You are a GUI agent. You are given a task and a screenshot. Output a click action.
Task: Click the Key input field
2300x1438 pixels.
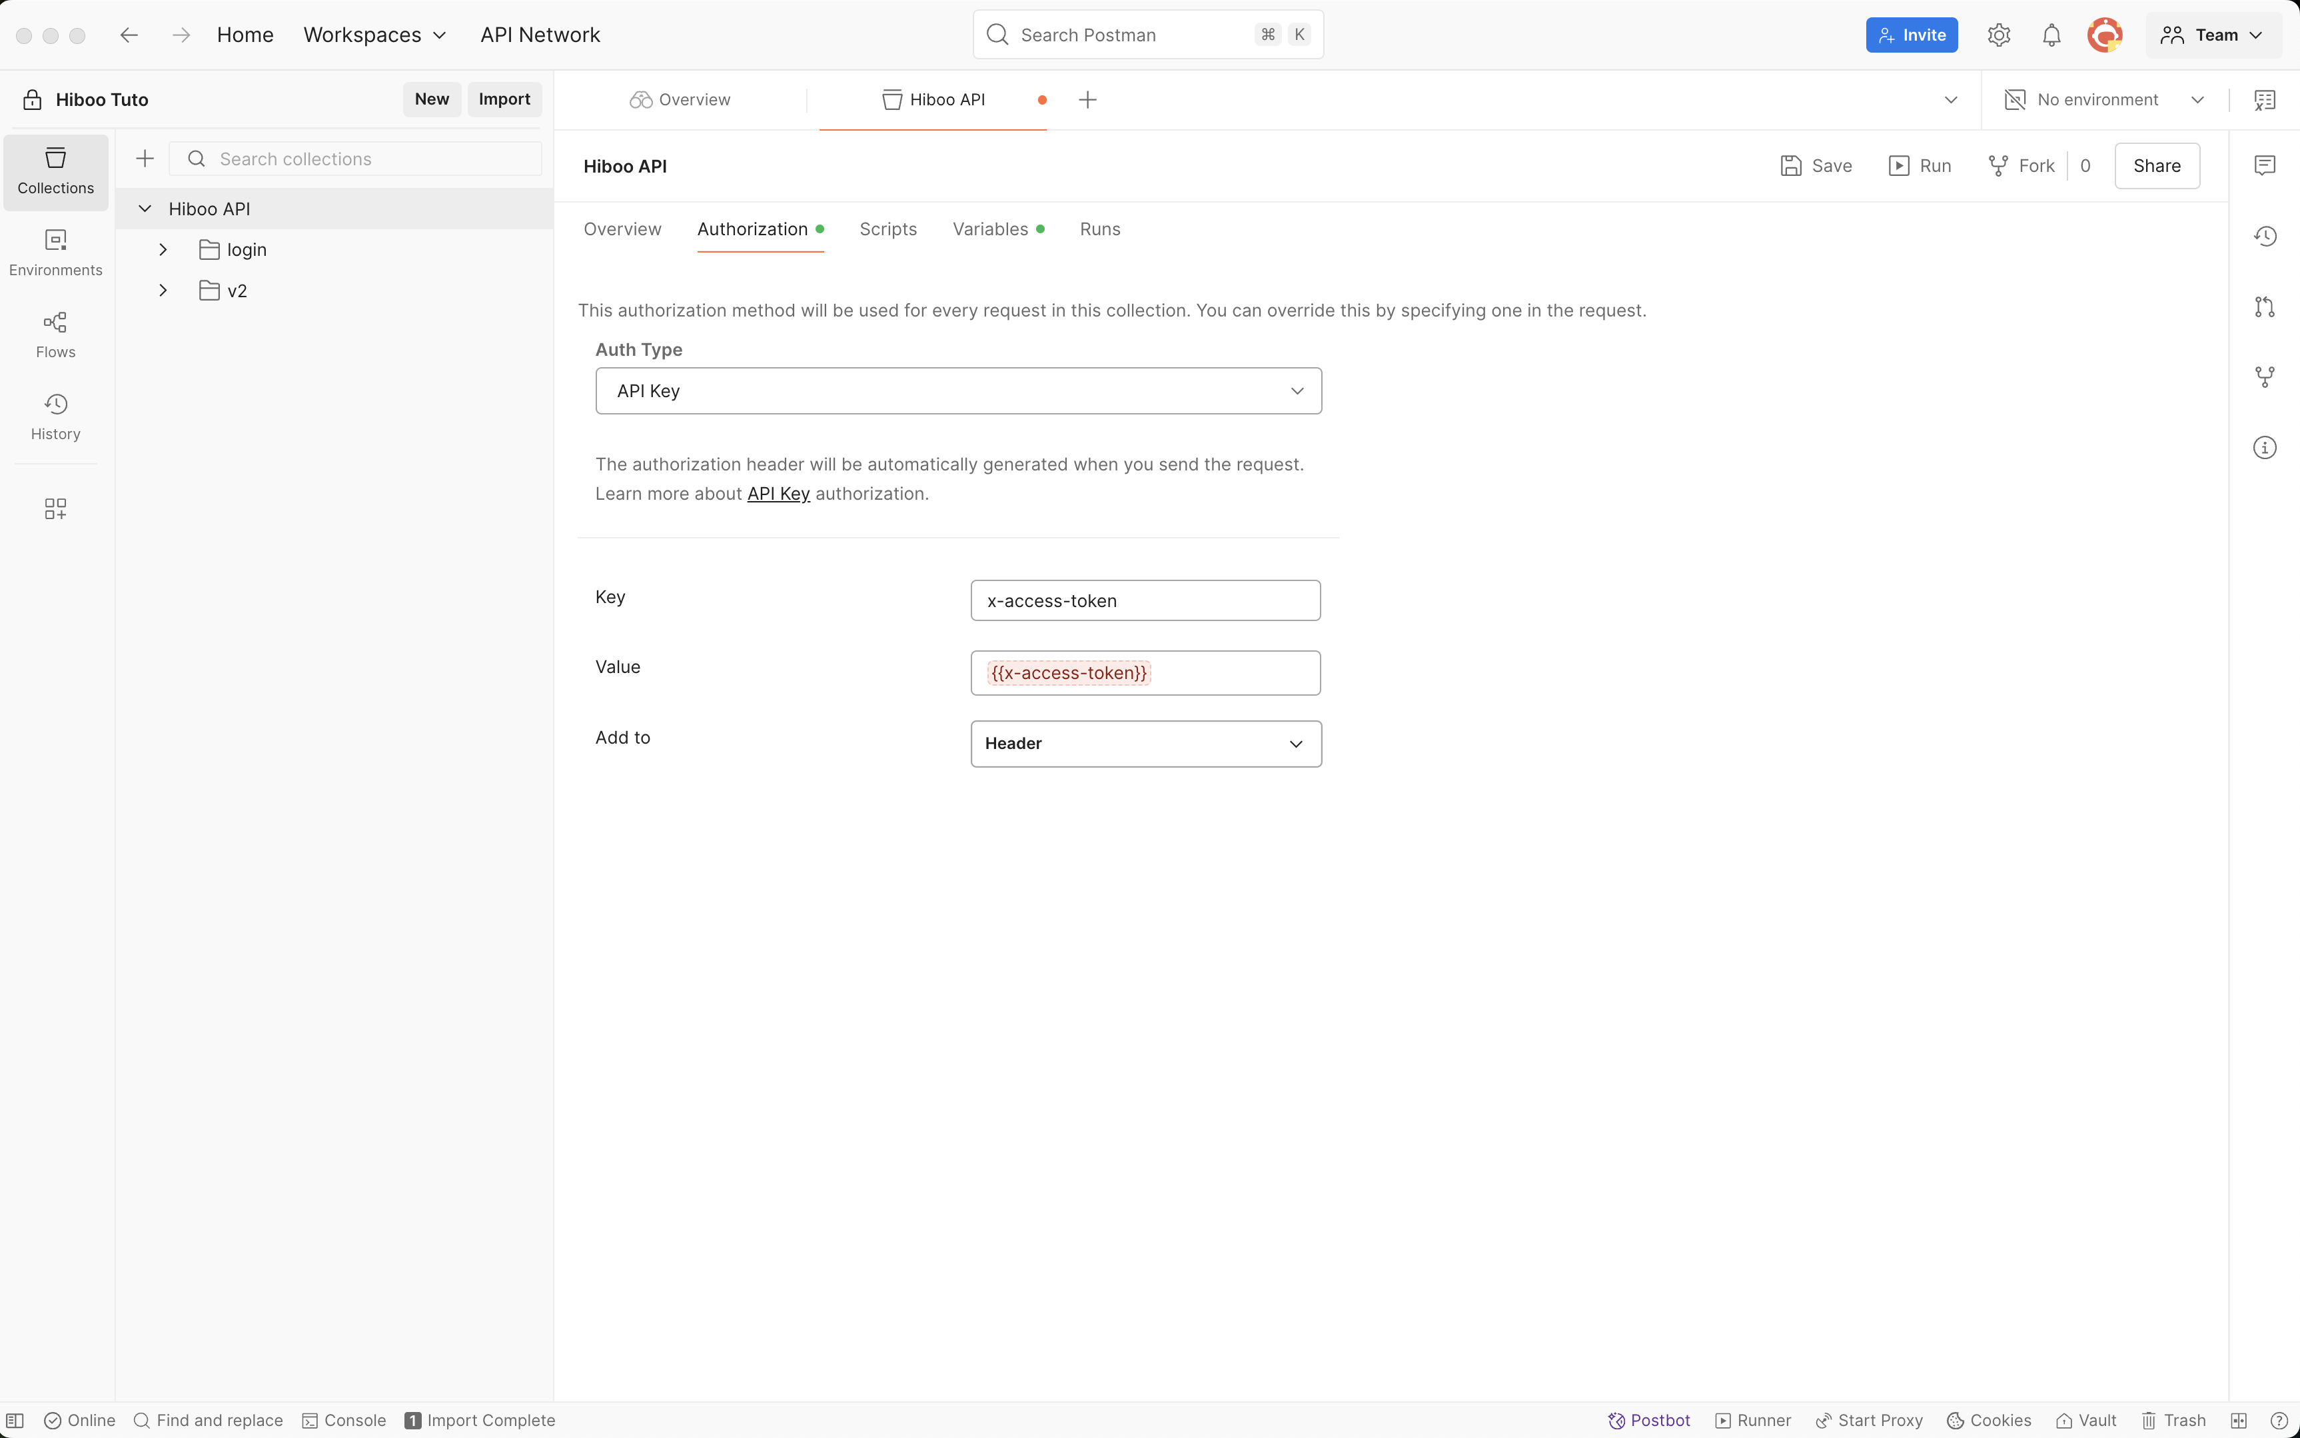coord(1146,600)
